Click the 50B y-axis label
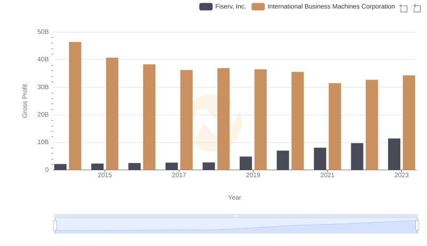This screenshot has width=427, height=246. point(43,32)
